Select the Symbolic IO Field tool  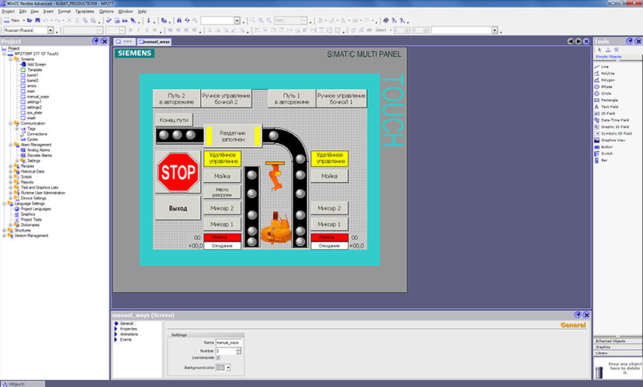[x=613, y=133]
